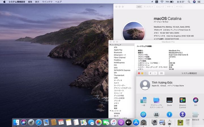Go forward in System Preferences window
This screenshot has width=204, height=127.
tap(155, 73)
